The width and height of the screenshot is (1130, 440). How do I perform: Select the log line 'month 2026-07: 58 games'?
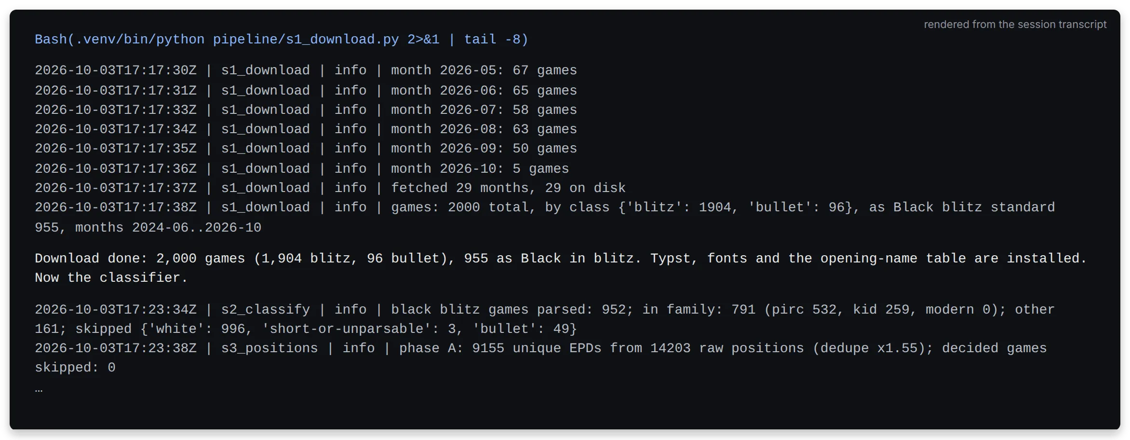click(306, 110)
